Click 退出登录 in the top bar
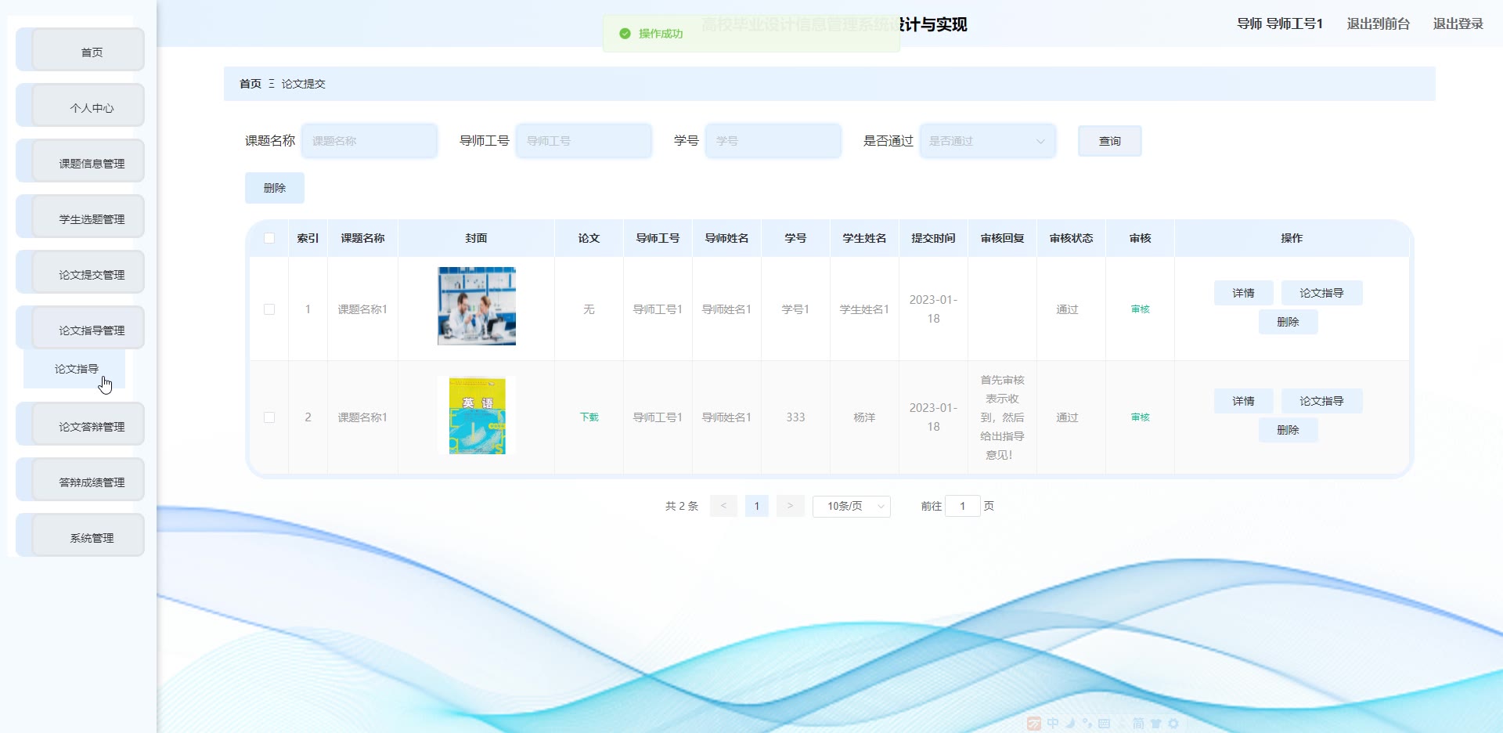The width and height of the screenshot is (1503, 733). pyautogui.click(x=1458, y=23)
